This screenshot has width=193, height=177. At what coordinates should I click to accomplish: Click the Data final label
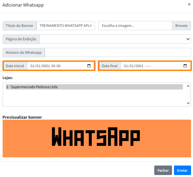110,66
